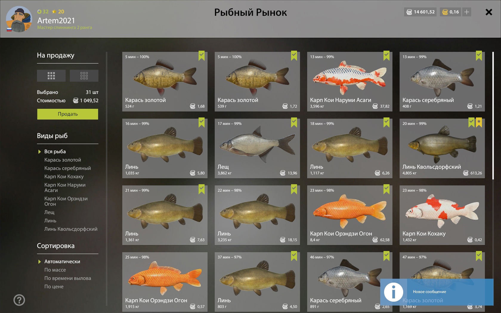Toggle selection checkmark on Карп Кои Наруми Асаги
This screenshot has width=501, height=313.
386,56
